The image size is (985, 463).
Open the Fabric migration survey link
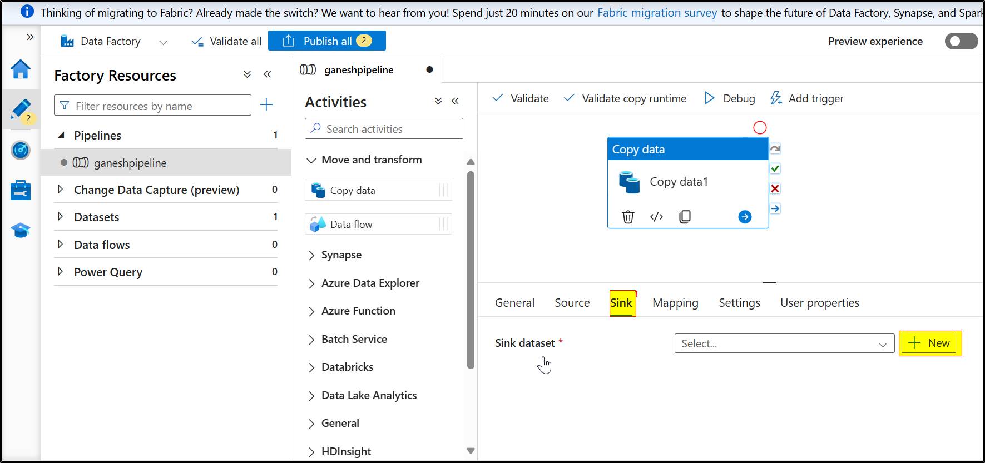click(657, 13)
